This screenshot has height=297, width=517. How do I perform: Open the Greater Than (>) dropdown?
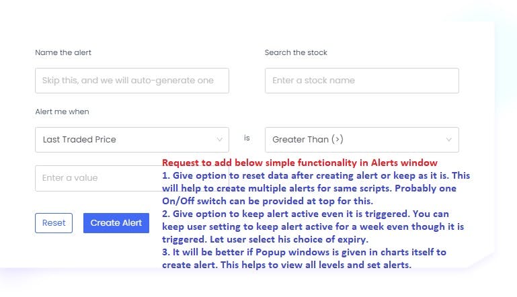click(x=362, y=140)
